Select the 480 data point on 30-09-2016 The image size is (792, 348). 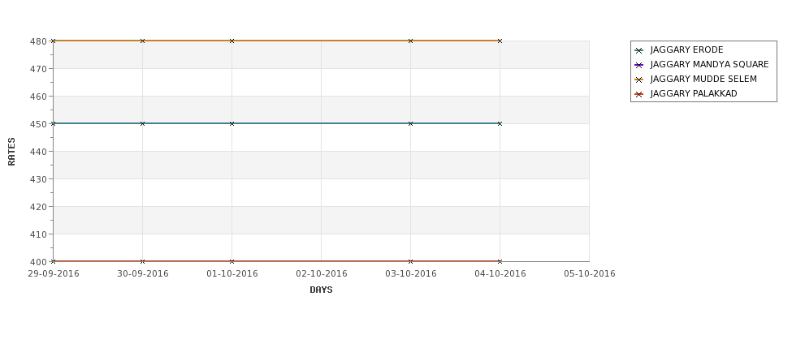click(142, 41)
